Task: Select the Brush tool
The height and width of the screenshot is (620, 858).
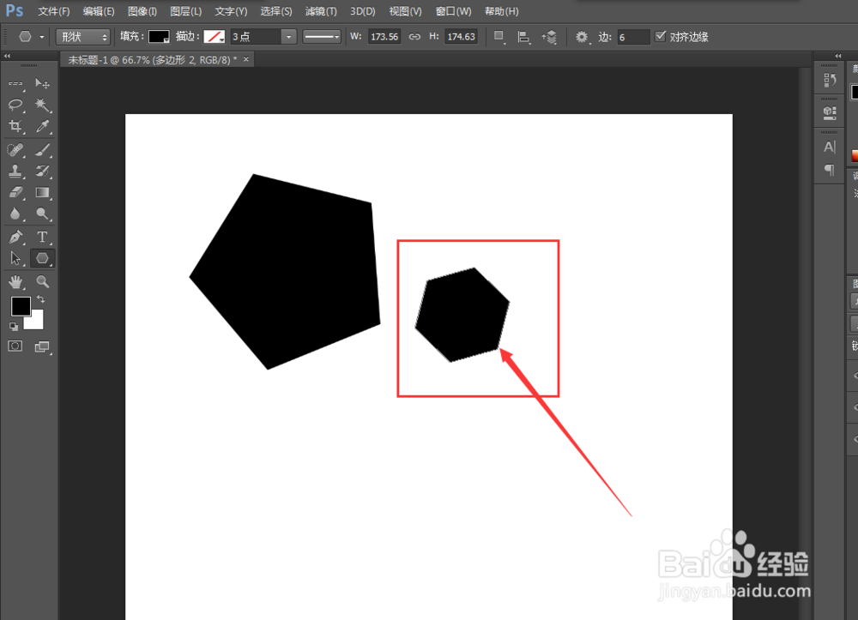Action: click(x=42, y=149)
